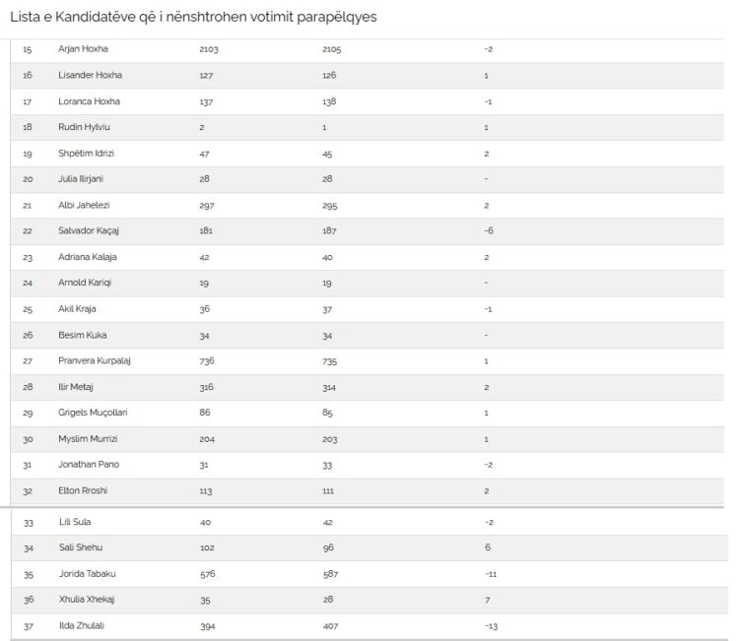Select candidate Ilir Metaj
739x641 pixels.
point(76,387)
